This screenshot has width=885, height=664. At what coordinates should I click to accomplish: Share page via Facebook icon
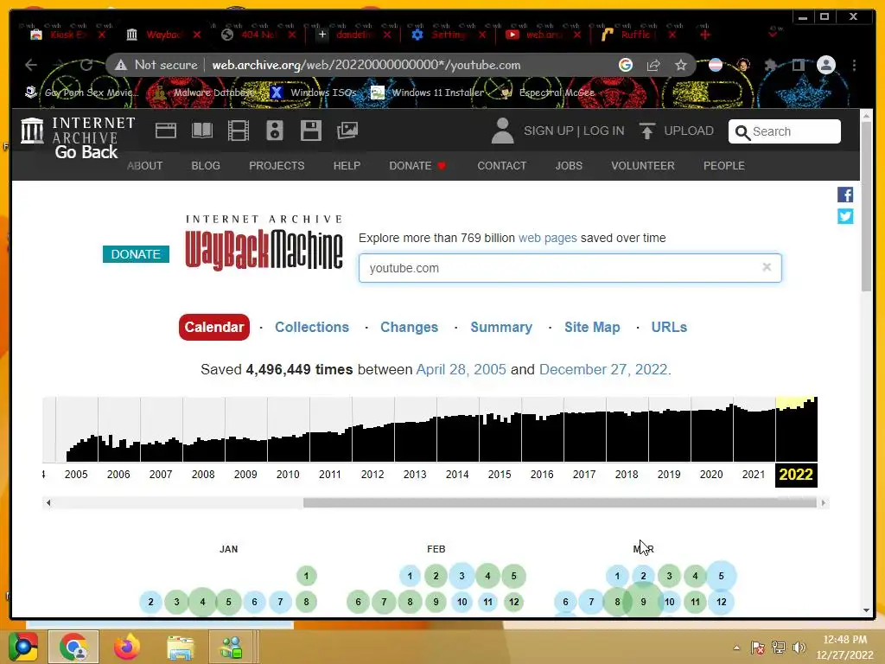845,195
